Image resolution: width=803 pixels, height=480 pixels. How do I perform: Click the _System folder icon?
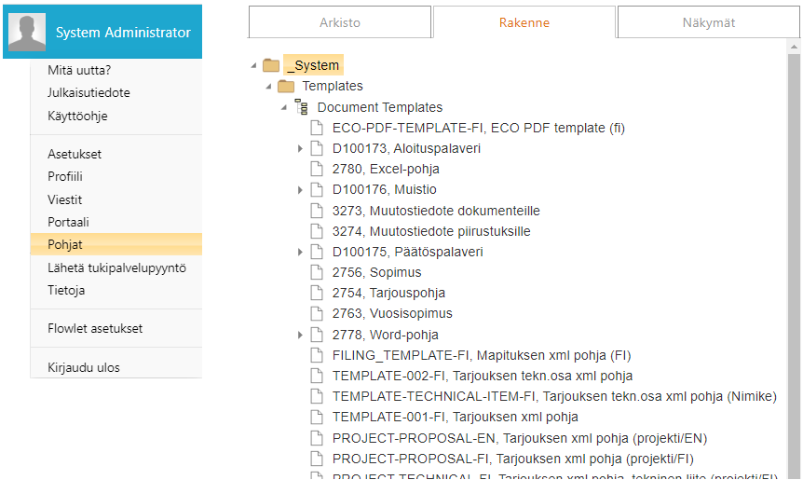tap(271, 65)
